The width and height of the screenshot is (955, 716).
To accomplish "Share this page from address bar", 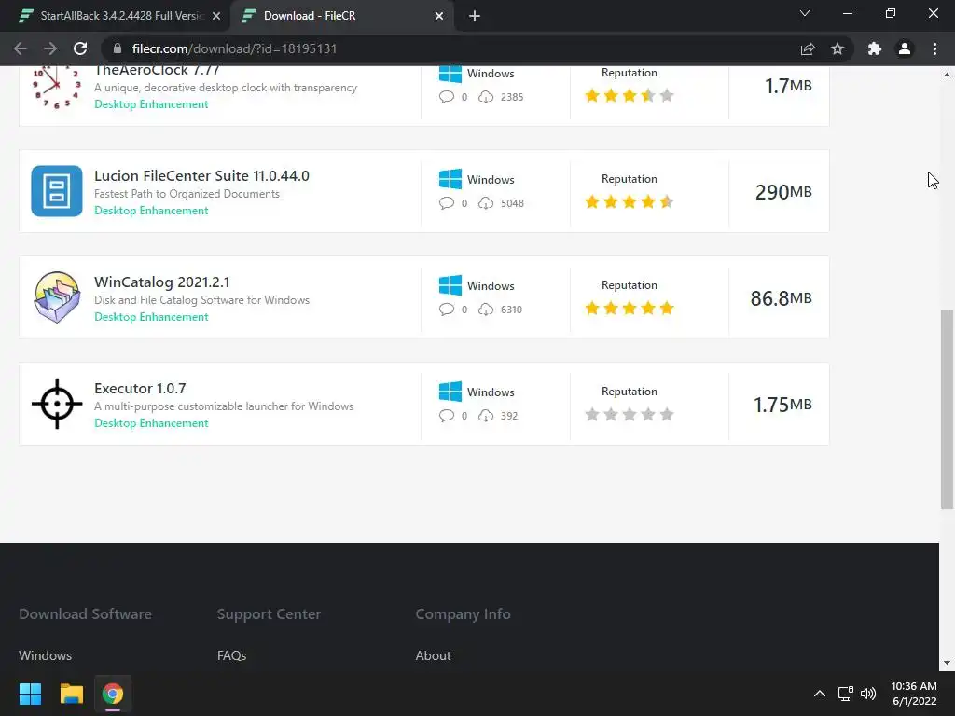I will coord(808,48).
